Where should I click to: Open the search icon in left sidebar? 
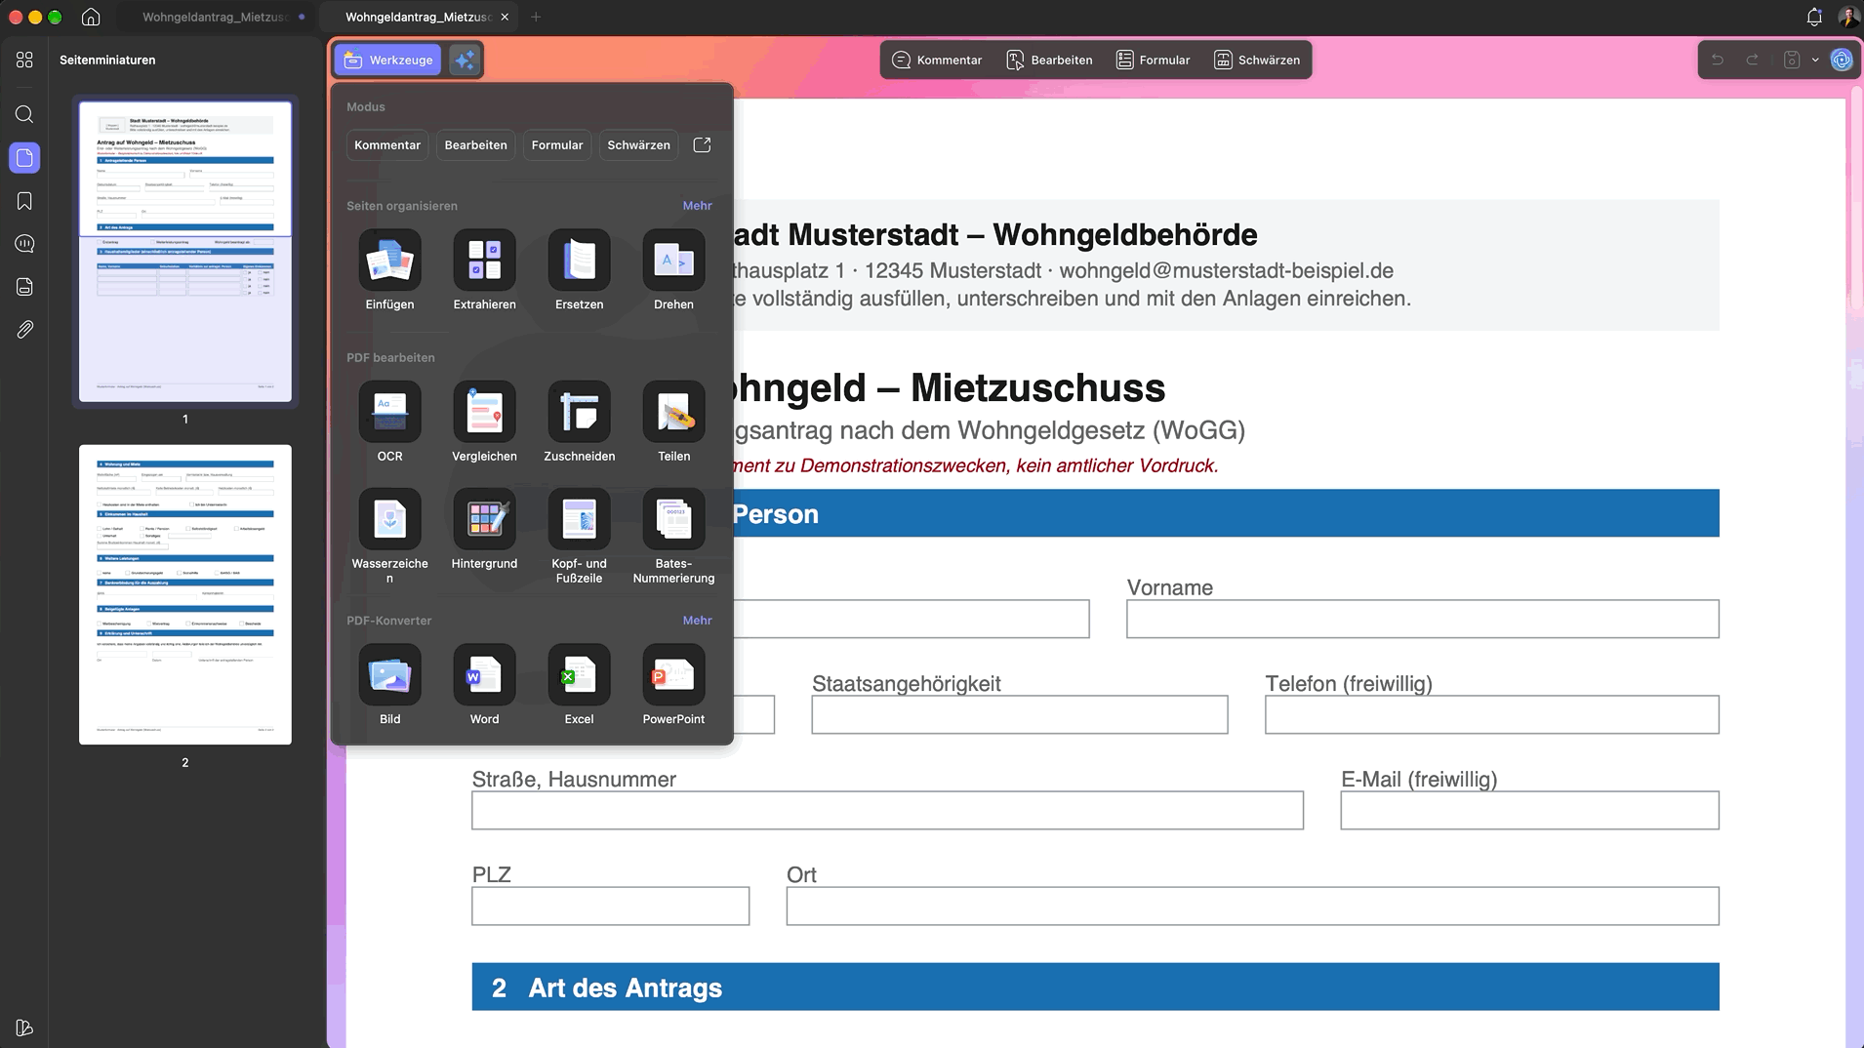click(24, 114)
